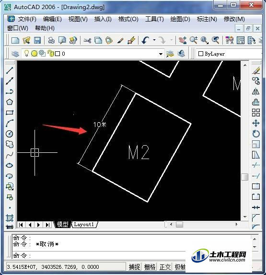
Task: Select the Spline tool
Action: 10,155
